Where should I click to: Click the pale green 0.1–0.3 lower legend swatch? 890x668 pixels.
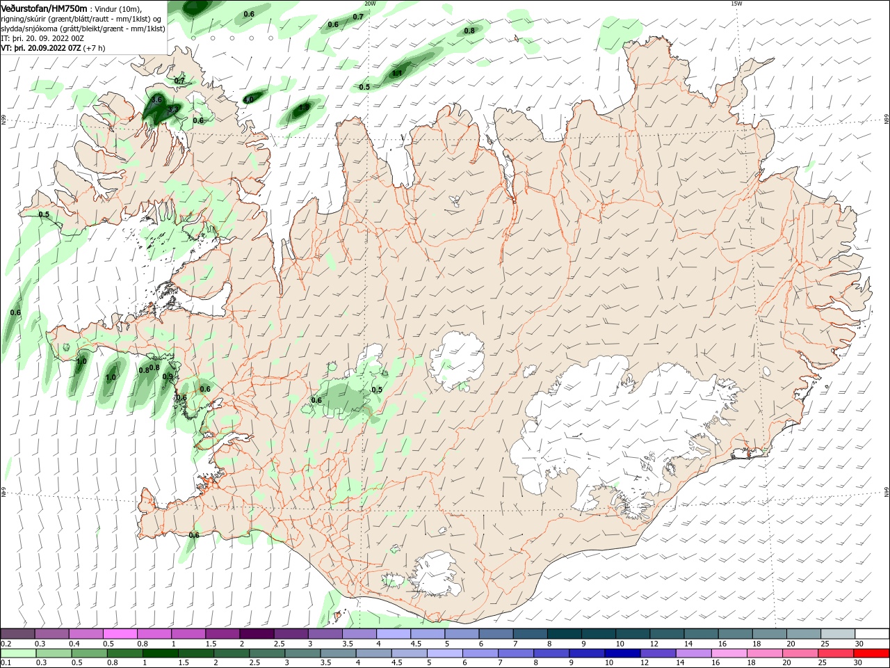[17, 653]
